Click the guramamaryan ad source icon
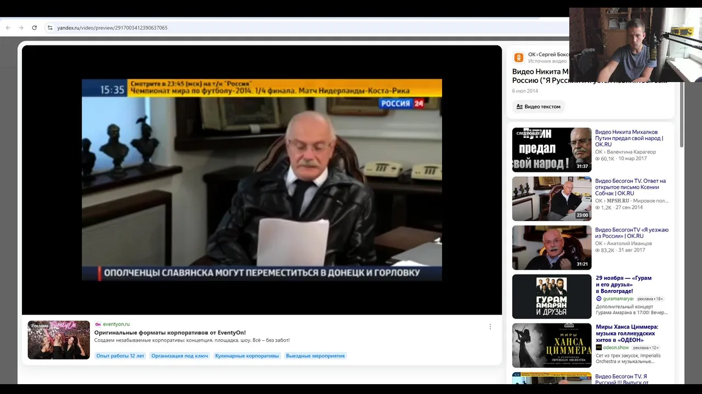Viewport: 702px width, 394px height. [x=599, y=299]
